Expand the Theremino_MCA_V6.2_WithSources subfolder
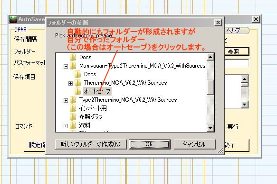277x184 pixels. click(x=70, y=83)
